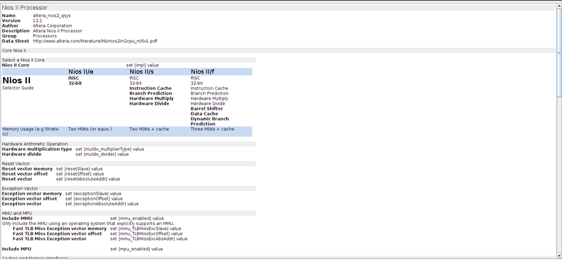
Task: Click 'Fast TLB Miss Exception vector memory' label
Action: [60, 228]
